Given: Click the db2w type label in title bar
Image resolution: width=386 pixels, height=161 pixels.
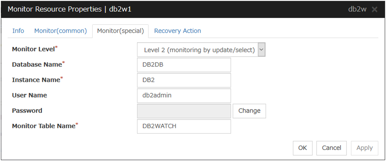Looking at the screenshot, I should tap(357, 9).
